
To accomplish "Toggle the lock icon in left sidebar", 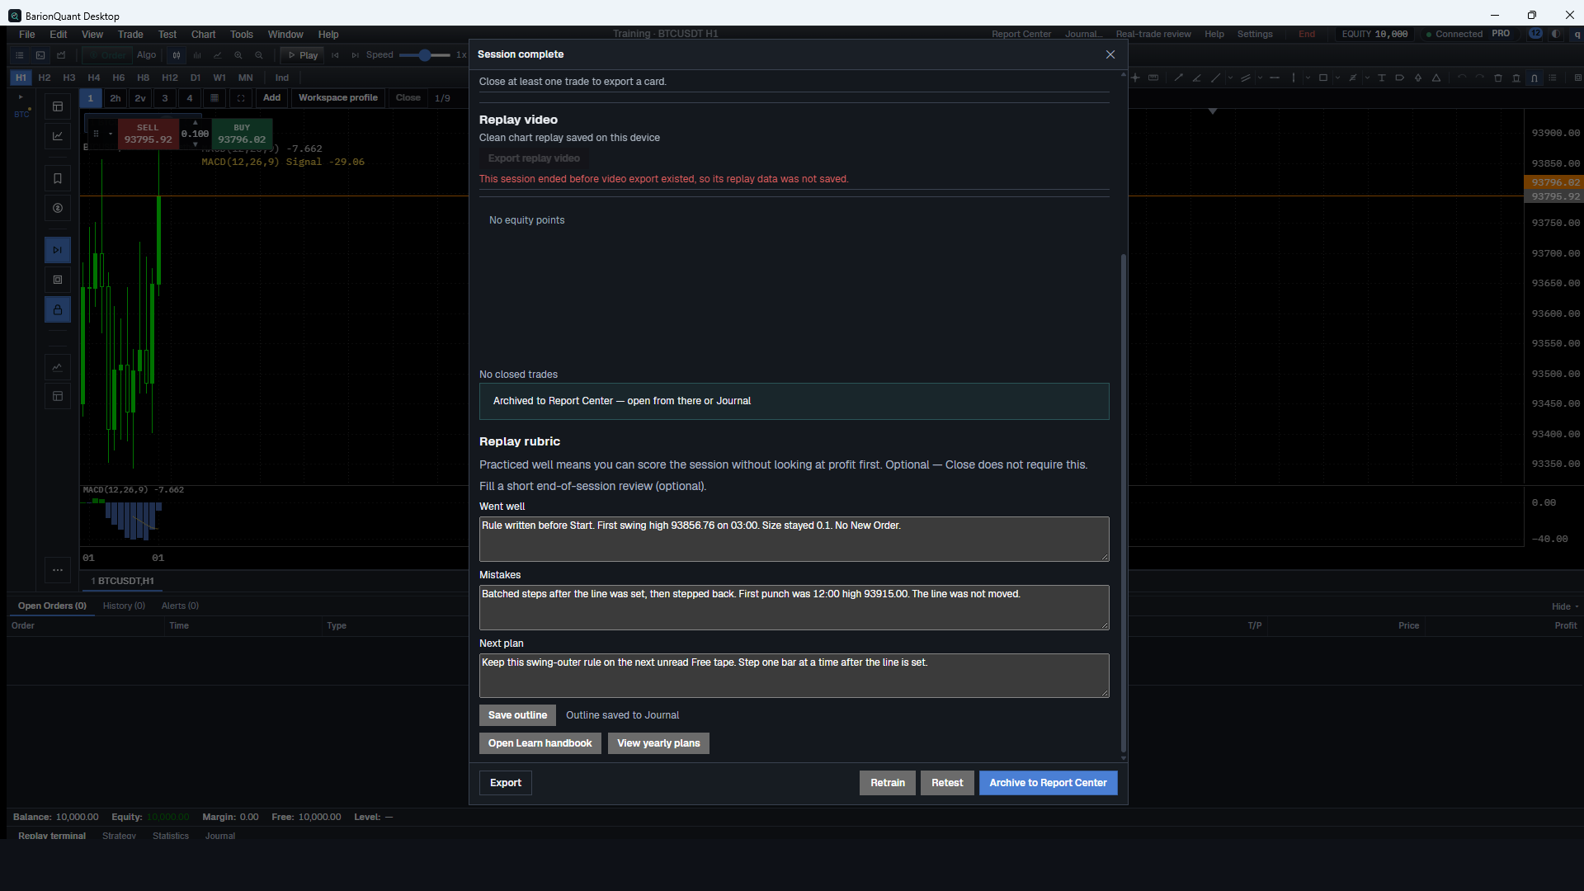I will tap(58, 310).
